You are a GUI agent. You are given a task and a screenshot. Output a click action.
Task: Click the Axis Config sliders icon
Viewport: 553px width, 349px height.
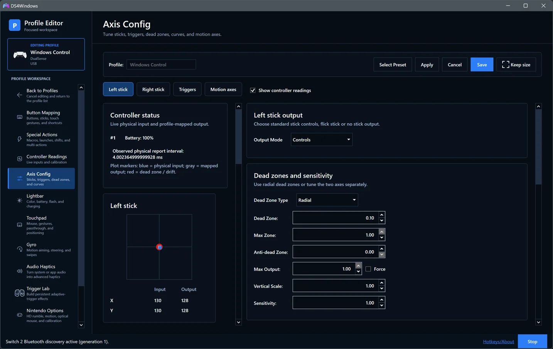pos(20,179)
